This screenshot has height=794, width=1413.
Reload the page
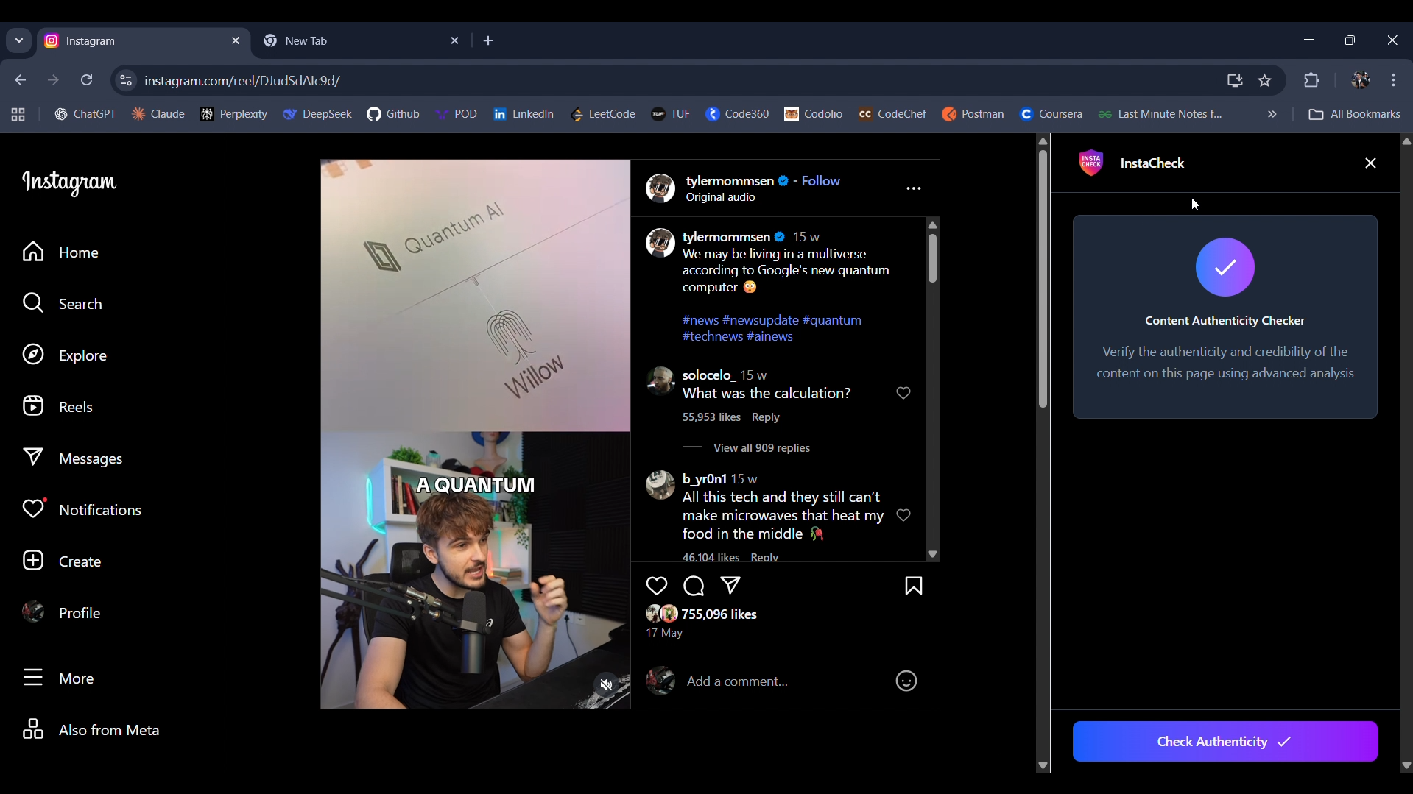pos(87,80)
